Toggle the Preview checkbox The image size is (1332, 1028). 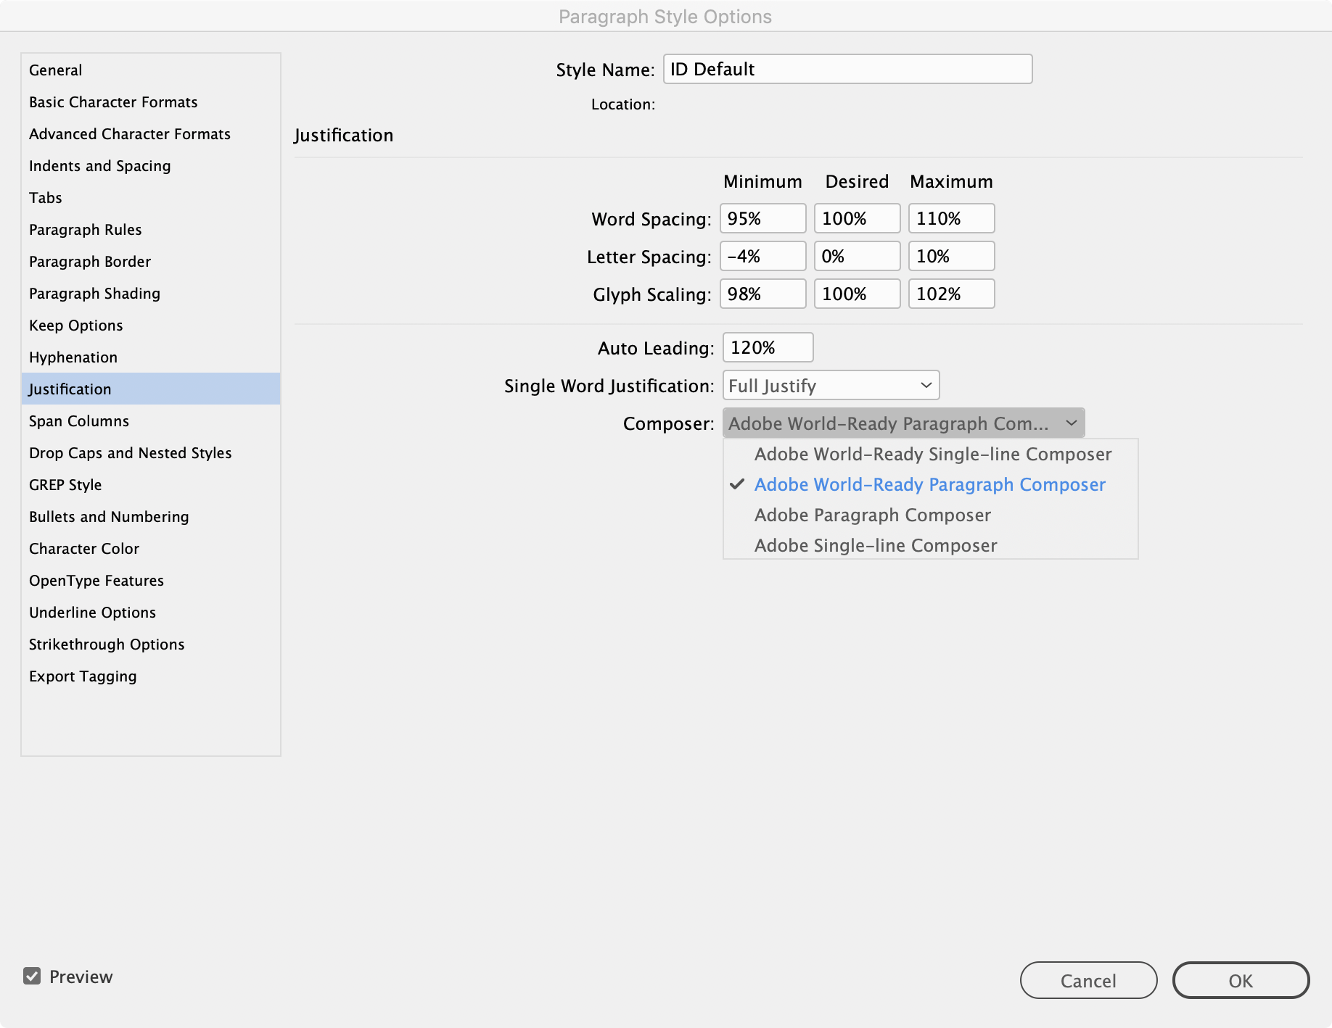pos(32,976)
